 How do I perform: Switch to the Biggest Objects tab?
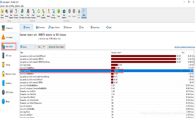click(54, 27)
